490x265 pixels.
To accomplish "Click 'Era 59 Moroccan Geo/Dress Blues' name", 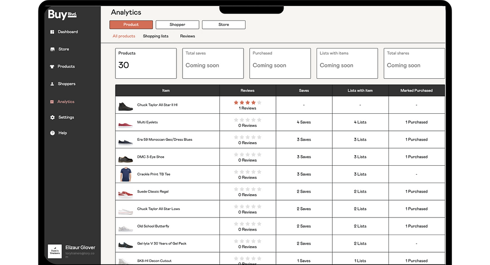I will (164, 140).
